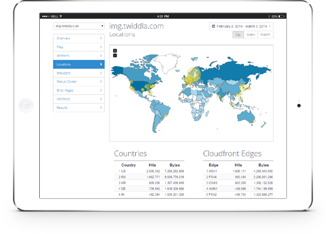
Task: Click the large yellow bubble over Scandinavia
Action: pyautogui.click(x=194, y=74)
